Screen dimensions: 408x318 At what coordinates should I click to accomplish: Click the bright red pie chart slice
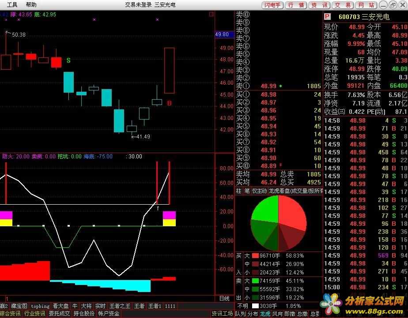tap(292, 213)
